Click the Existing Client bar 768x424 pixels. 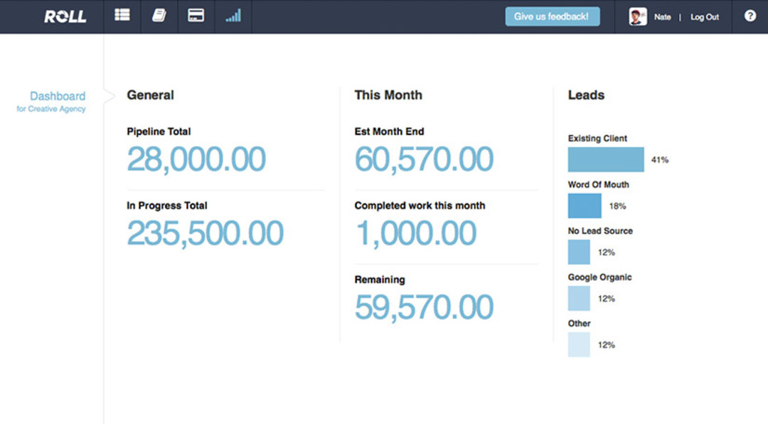606,159
